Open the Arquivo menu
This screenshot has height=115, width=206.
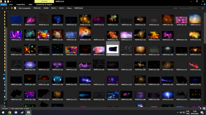point(4,4)
